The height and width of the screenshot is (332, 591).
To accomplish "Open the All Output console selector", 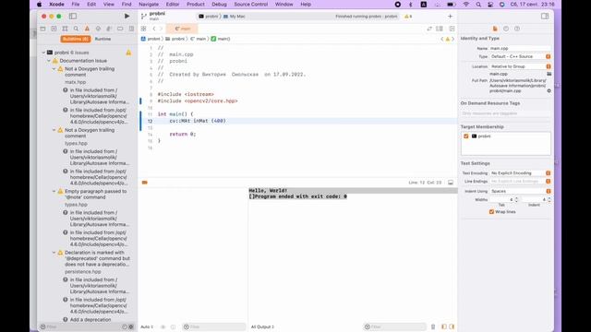I will coord(262,326).
